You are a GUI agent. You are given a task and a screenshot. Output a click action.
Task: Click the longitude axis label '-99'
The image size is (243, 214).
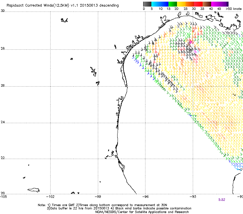point(98,197)
